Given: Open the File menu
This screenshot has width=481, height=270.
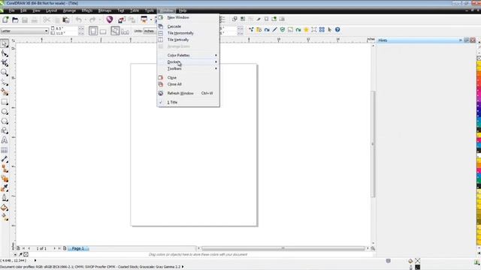Looking at the screenshot, I should [x=12, y=10].
